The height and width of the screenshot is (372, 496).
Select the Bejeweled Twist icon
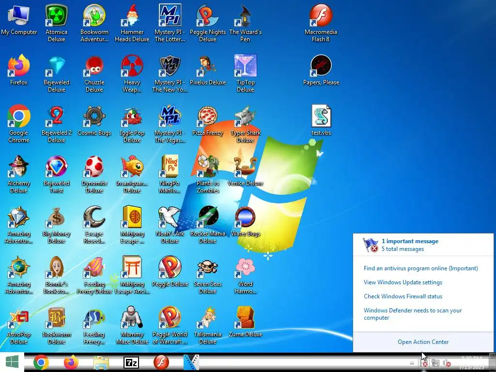click(56, 166)
